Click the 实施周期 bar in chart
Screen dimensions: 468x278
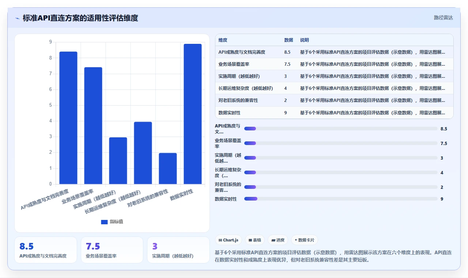click(x=118, y=161)
